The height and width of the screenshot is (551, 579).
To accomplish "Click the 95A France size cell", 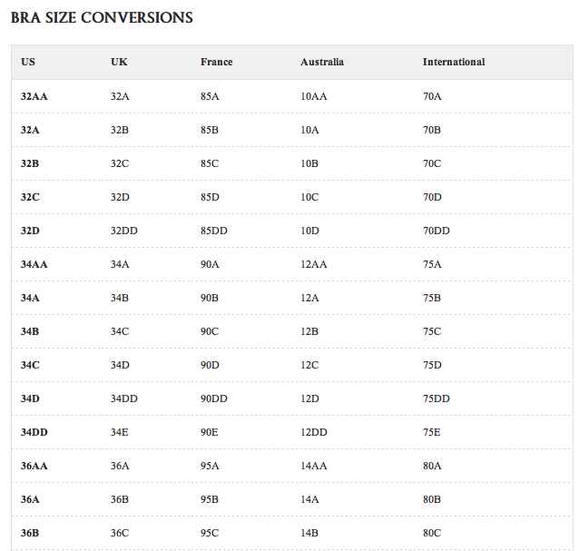I will click(210, 466).
